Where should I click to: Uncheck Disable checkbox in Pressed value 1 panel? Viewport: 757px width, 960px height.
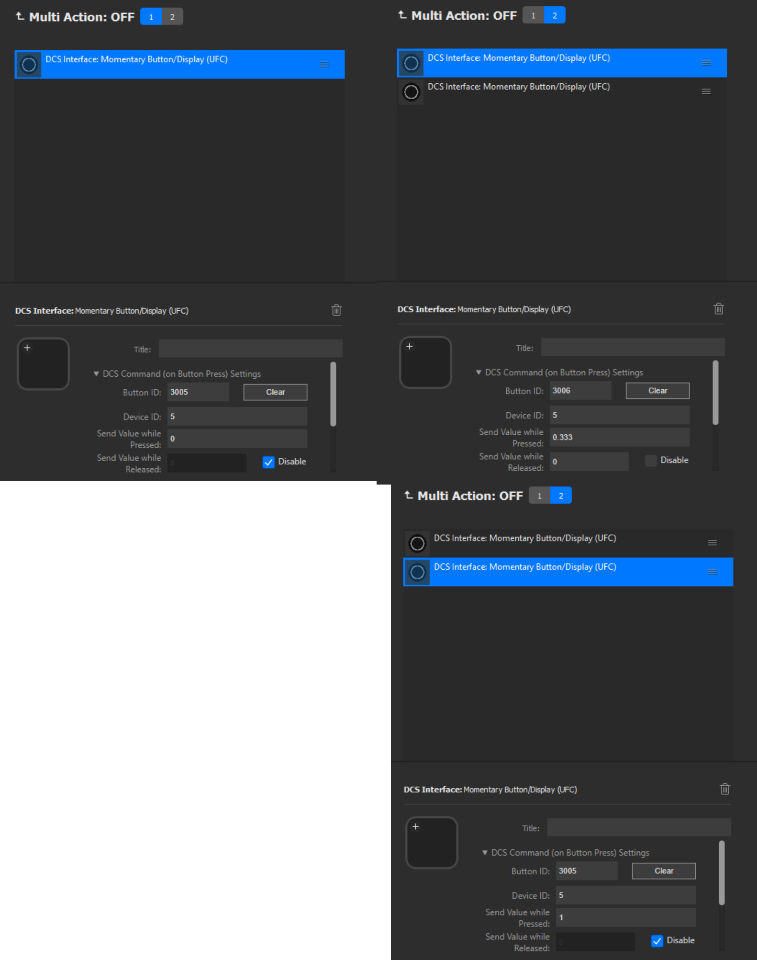click(x=657, y=941)
